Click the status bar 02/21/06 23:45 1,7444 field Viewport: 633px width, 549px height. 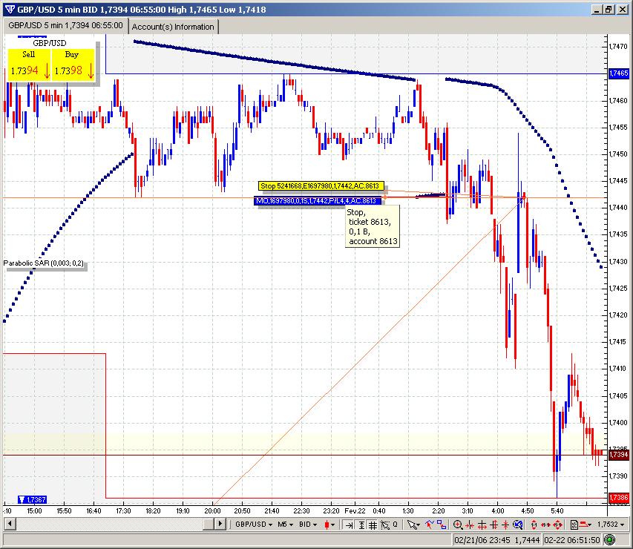pos(497,539)
